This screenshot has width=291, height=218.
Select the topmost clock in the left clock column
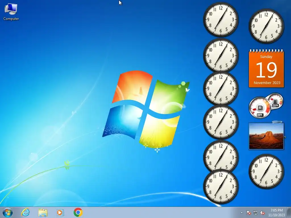tap(221, 20)
